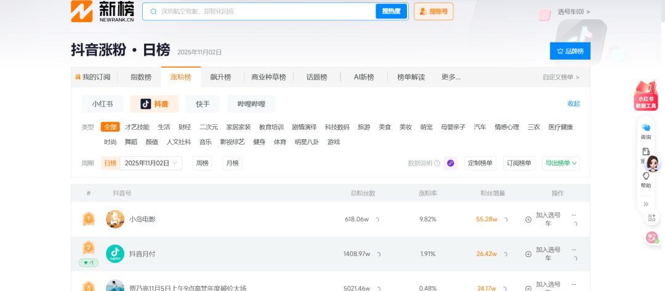Click the 咨询 chat icon in right sidebar
Viewport: 665px width, 291px height.
[x=646, y=130]
